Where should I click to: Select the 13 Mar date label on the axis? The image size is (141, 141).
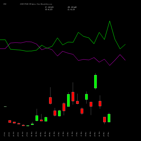(x=68, y=134)
